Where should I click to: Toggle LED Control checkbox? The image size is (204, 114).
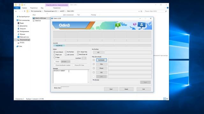(66, 55)
